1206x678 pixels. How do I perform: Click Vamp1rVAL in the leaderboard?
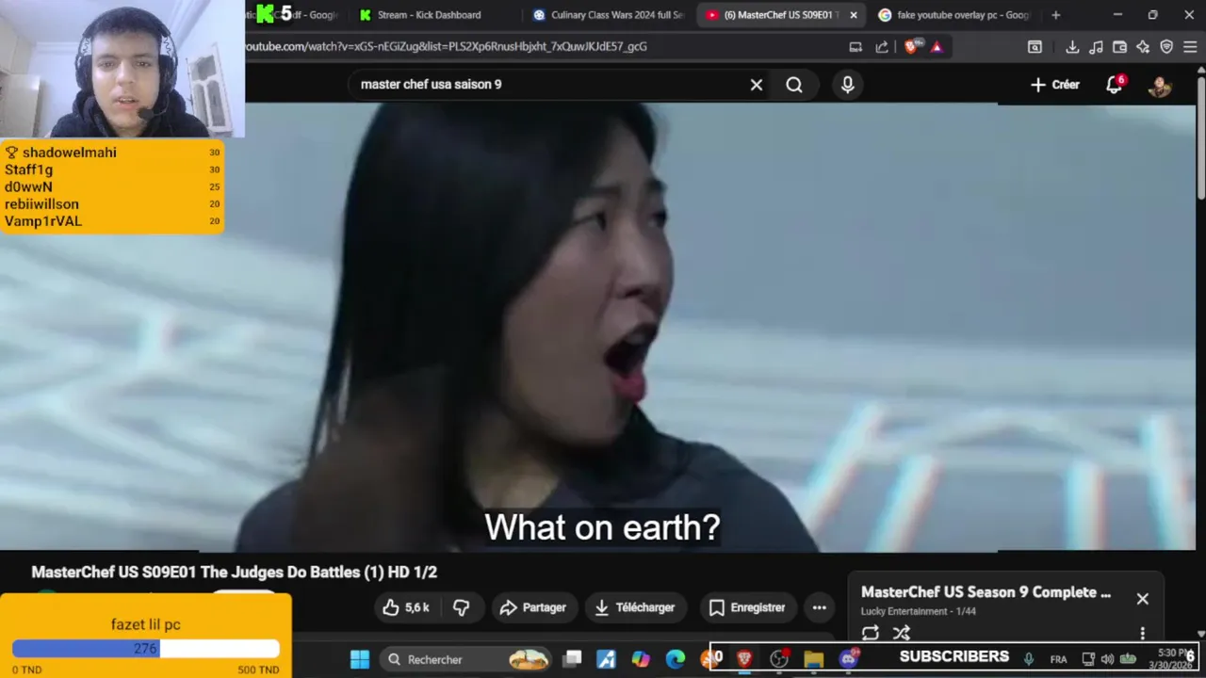pyautogui.click(x=42, y=221)
